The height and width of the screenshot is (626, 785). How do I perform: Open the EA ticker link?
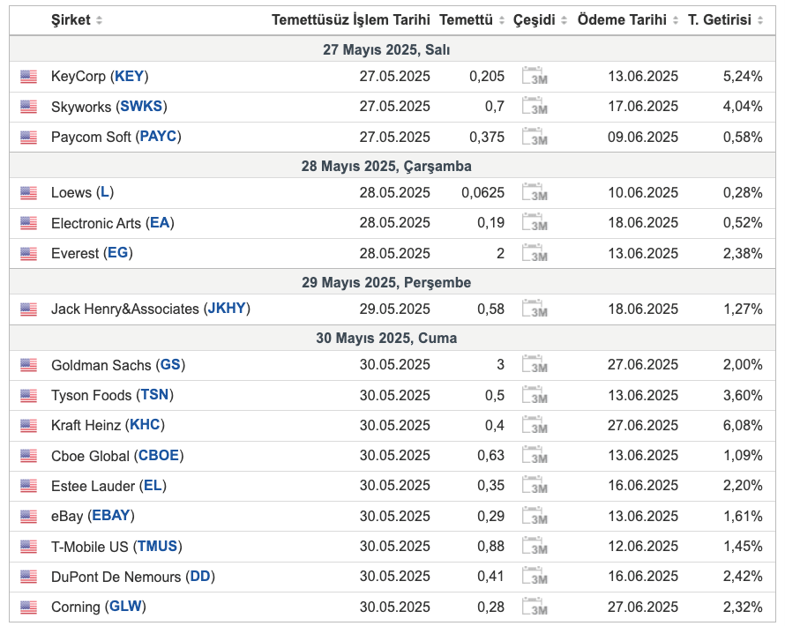pyautogui.click(x=160, y=223)
